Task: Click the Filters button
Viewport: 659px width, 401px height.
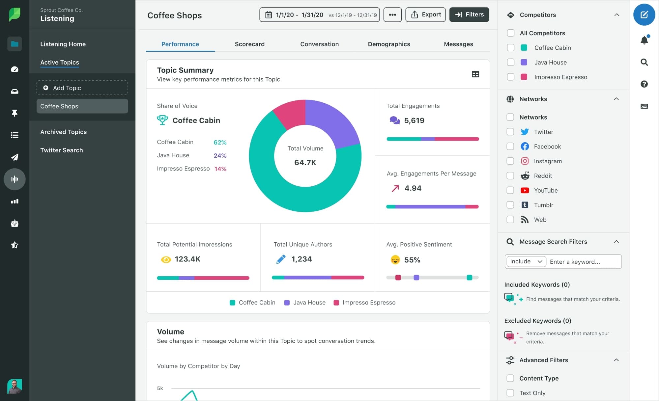Action: 469,14
